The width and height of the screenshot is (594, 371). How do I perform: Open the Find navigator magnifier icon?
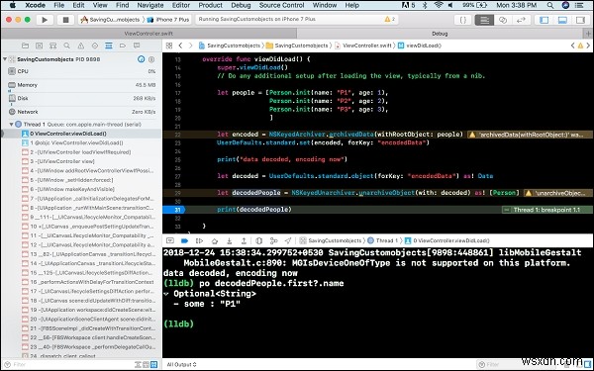(x=67, y=46)
